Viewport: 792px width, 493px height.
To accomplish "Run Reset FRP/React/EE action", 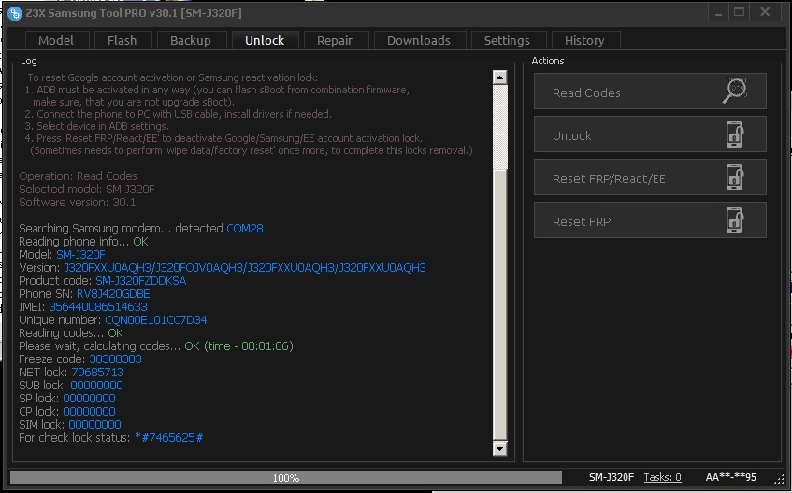I will tap(650, 177).
